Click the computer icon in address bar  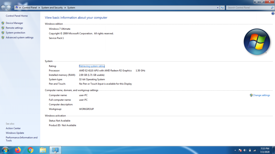tap(16, 7)
